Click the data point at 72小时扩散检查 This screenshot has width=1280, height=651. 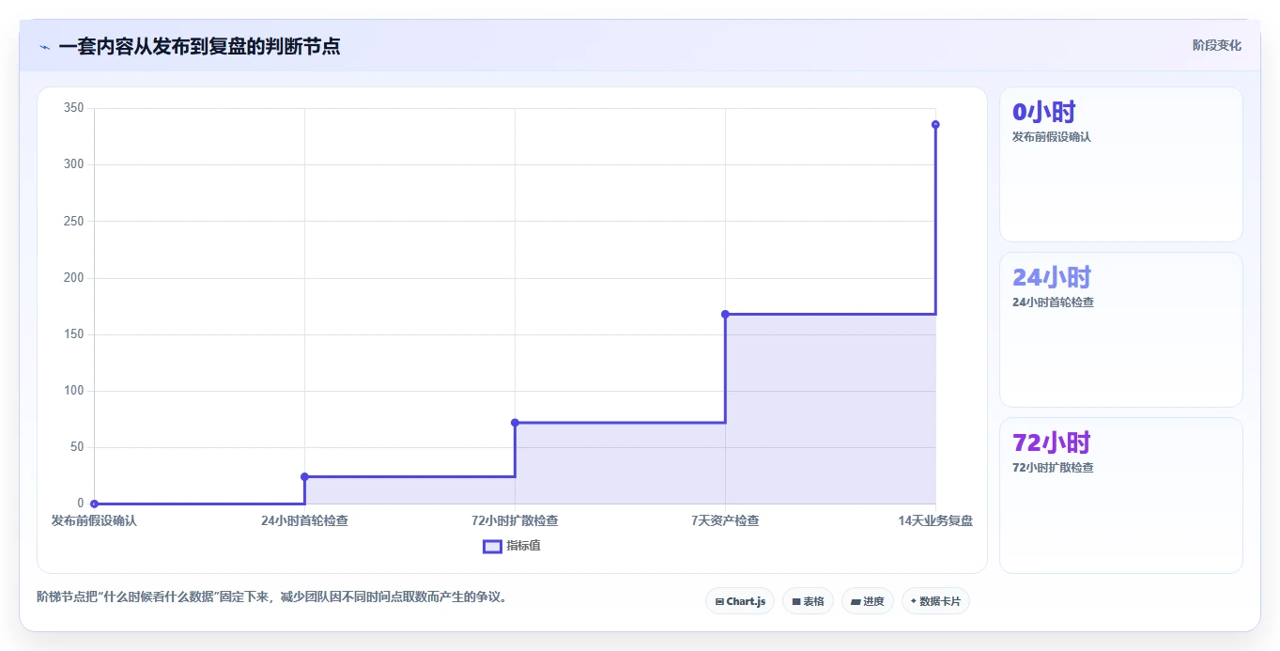[515, 423]
